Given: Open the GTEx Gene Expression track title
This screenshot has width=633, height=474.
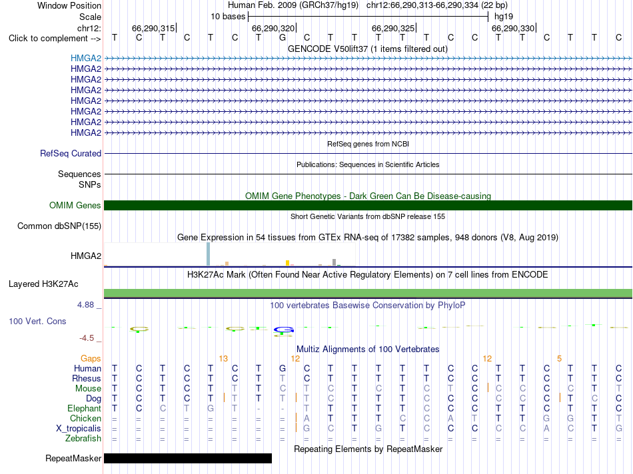Looking at the screenshot, I should point(368,237).
